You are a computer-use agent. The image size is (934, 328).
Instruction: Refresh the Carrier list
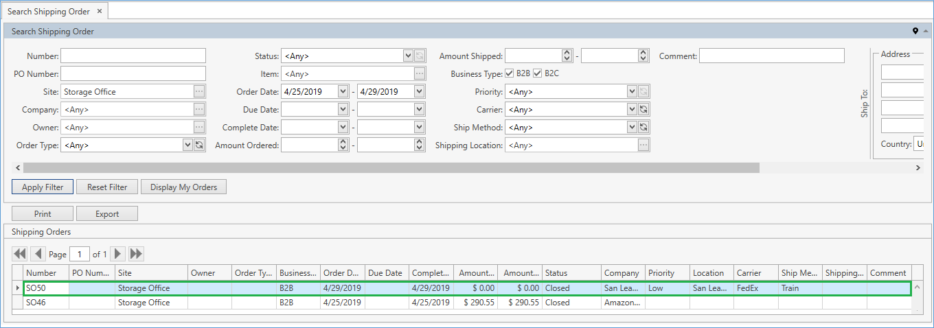pyautogui.click(x=643, y=110)
